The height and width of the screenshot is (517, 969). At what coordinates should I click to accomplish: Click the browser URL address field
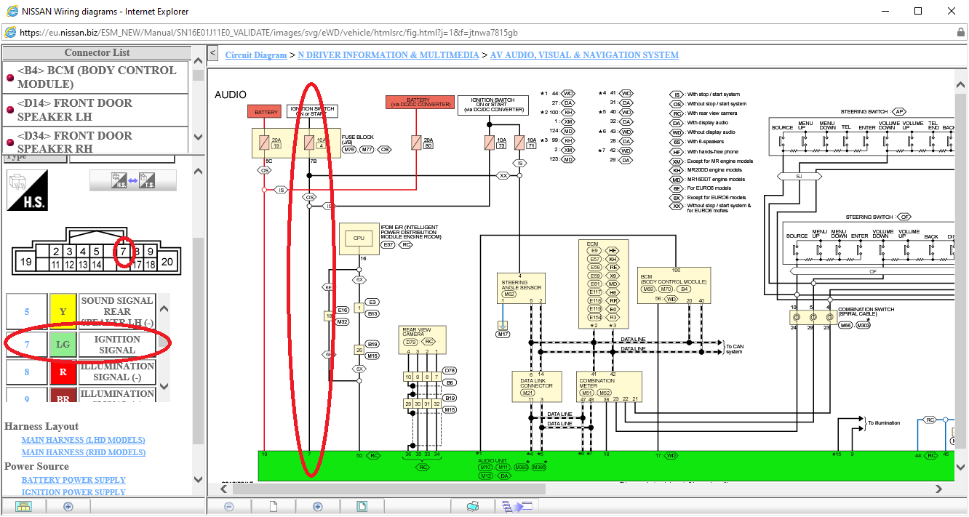tap(480, 33)
